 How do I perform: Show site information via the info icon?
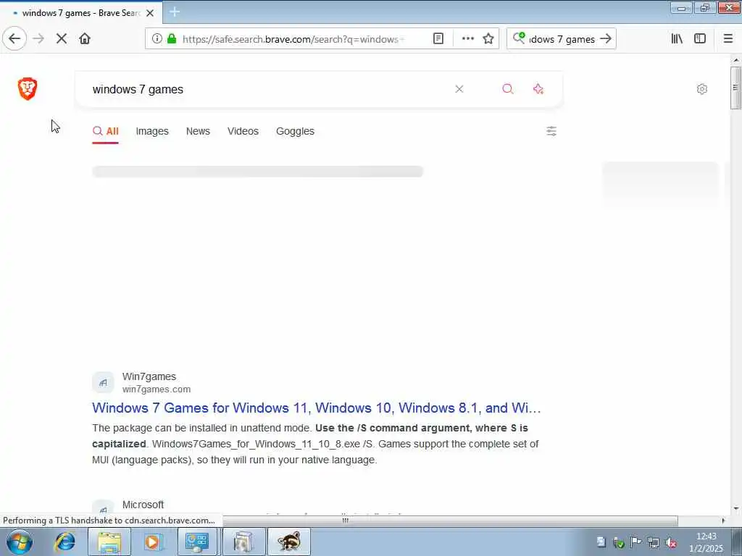tap(157, 38)
